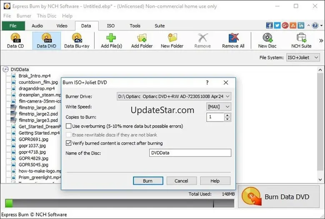Switch to the Tools tab
This screenshot has height=219, width=325.
pyautogui.click(x=135, y=26)
